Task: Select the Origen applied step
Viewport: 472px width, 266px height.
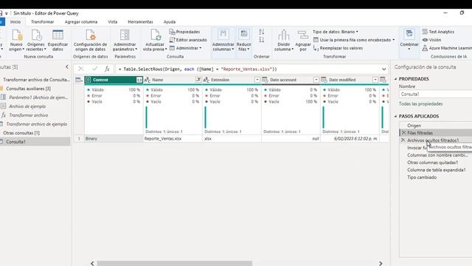Action: click(414, 126)
